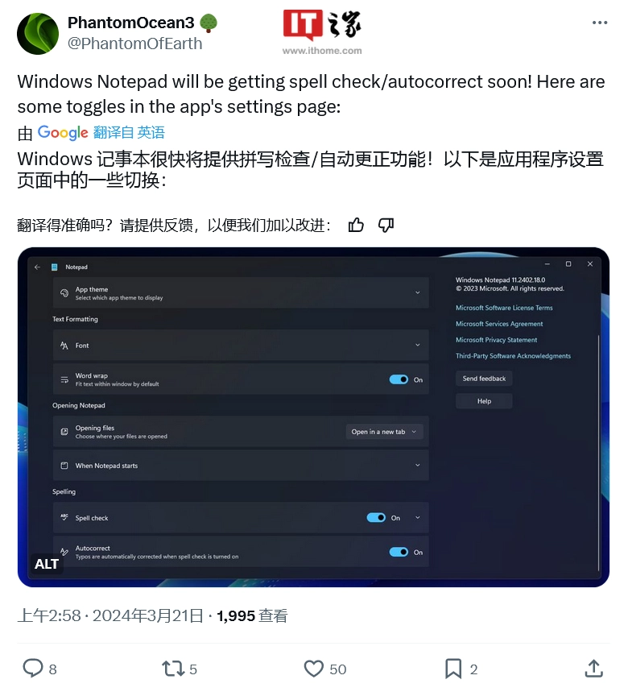Disable the Autocorrect toggle
Screen dimensions: 628x696
click(399, 552)
